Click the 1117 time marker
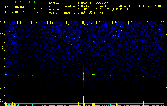167x106 pixels. coord(113,23)
